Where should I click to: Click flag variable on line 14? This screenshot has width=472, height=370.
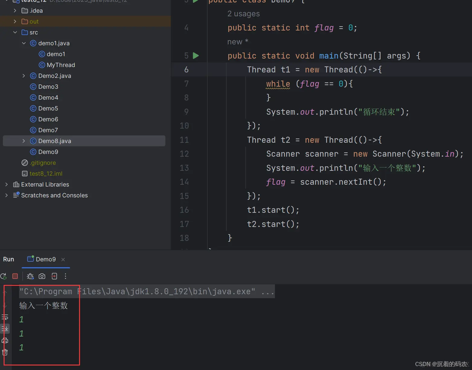[x=276, y=182]
